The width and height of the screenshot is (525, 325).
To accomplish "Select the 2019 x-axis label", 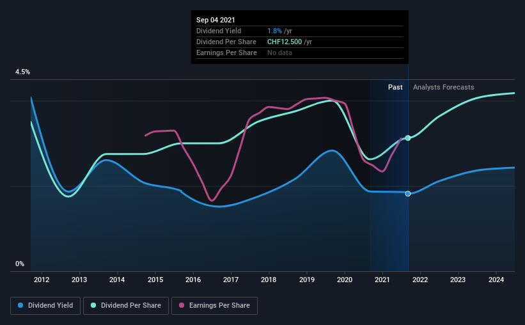I will point(307,280).
